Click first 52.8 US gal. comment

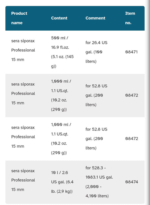[96, 95]
